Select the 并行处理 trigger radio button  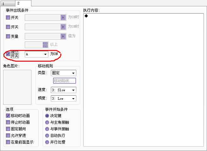tap(47, 142)
